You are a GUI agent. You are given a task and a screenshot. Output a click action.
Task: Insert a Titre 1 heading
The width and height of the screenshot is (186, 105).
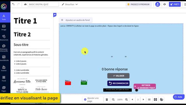(25, 21)
